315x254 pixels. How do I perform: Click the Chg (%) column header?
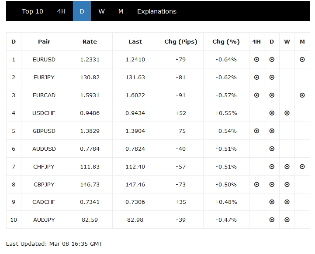[226, 42]
